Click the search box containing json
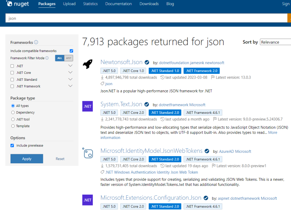The height and width of the screenshot is (211, 291). click(145, 18)
